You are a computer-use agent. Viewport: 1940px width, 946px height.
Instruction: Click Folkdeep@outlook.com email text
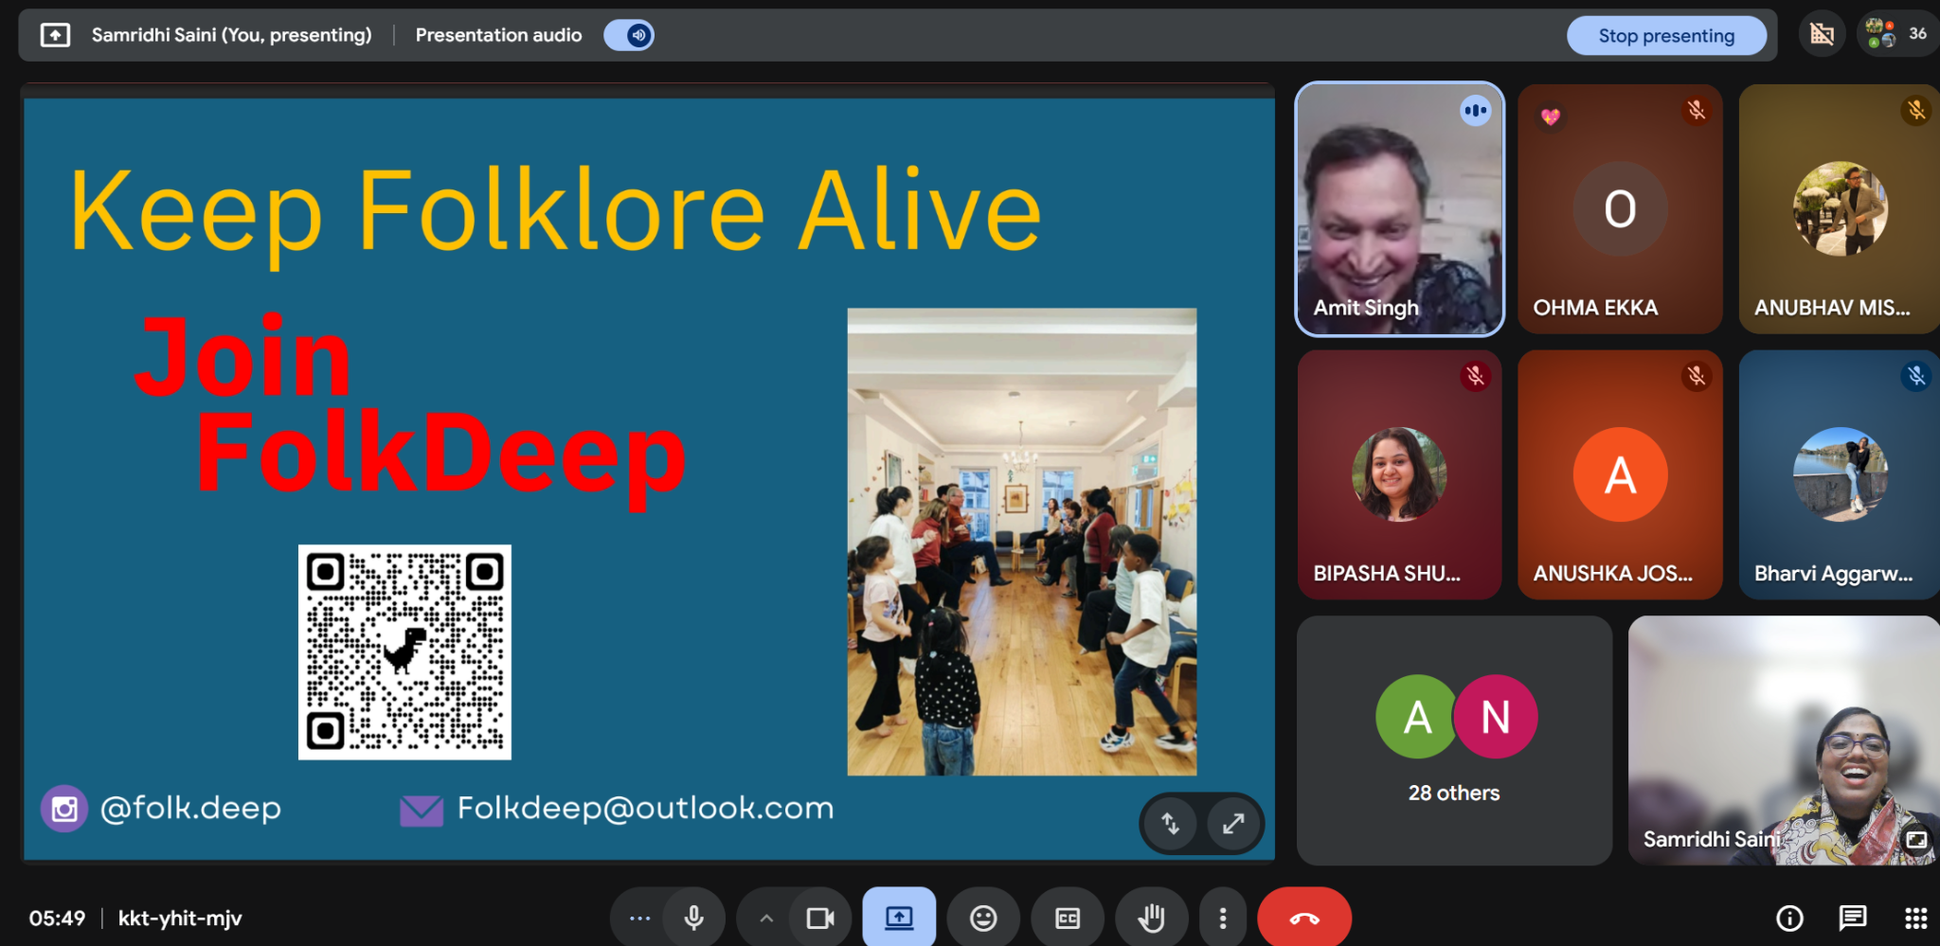(645, 808)
